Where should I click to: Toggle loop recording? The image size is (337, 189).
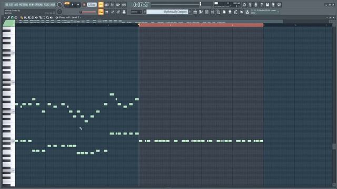[x=124, y=5]
